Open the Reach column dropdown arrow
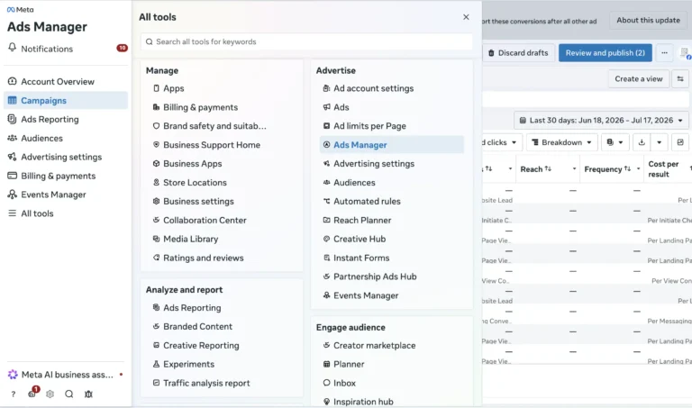Viewport: 692px width, 408px height. [x=574, y=169]
